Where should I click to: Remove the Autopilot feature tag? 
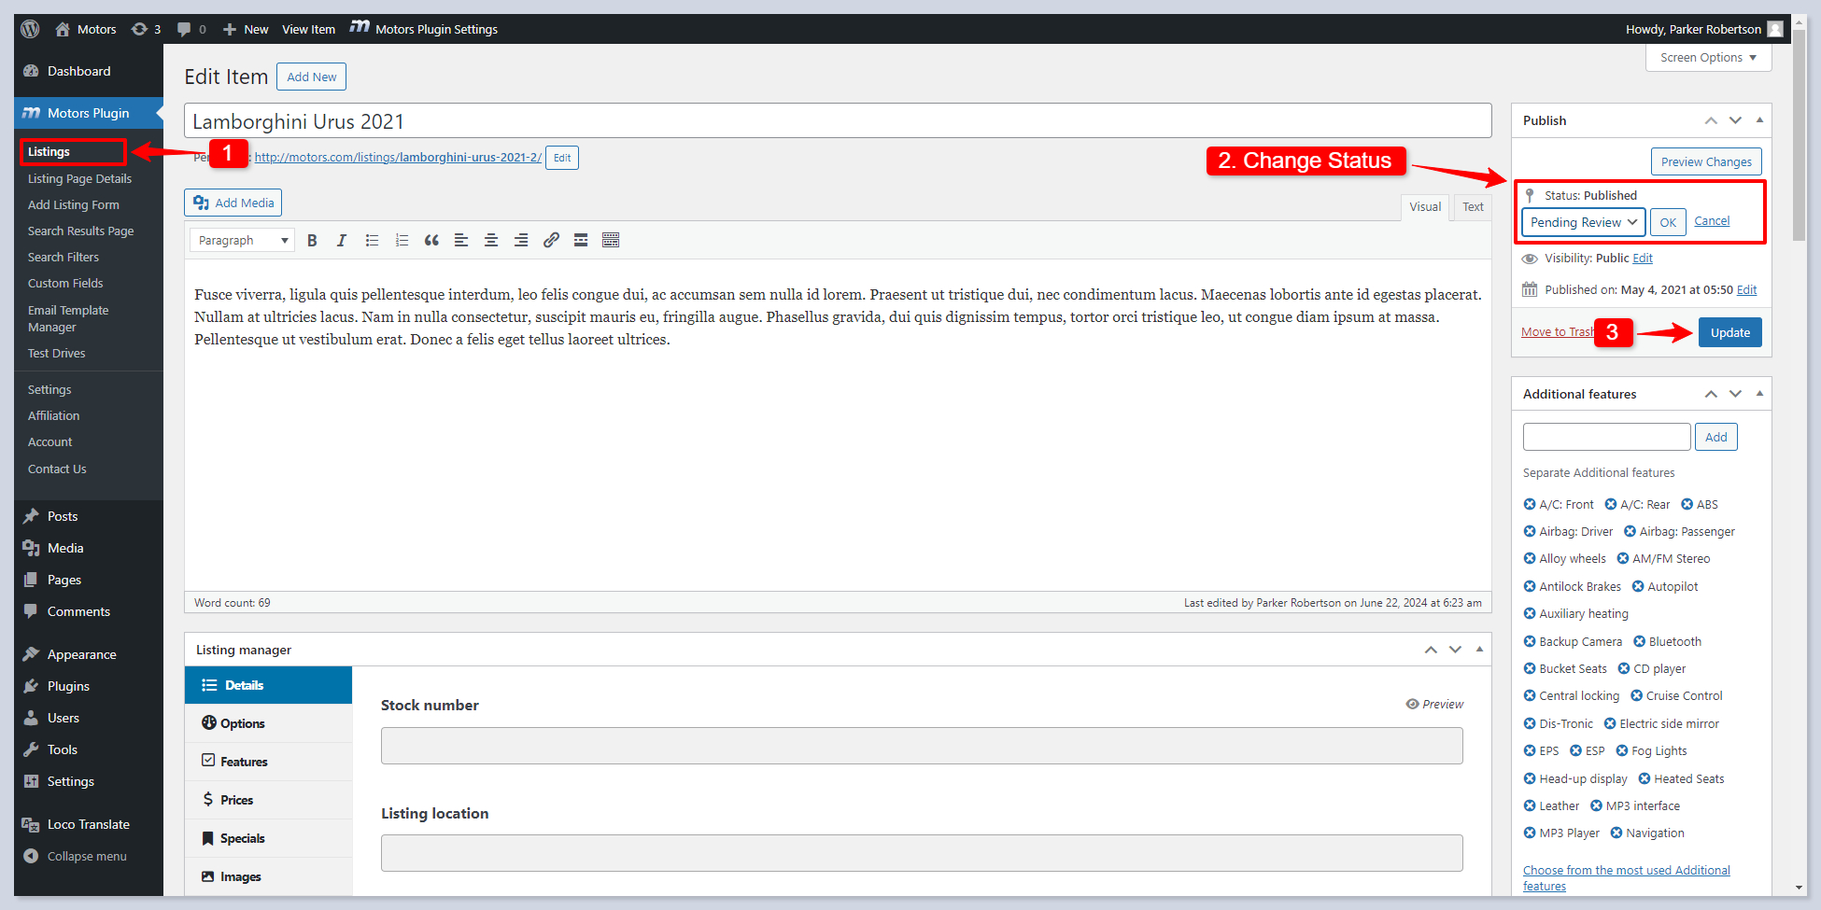pyautogui.click(x=1638, y=586)
